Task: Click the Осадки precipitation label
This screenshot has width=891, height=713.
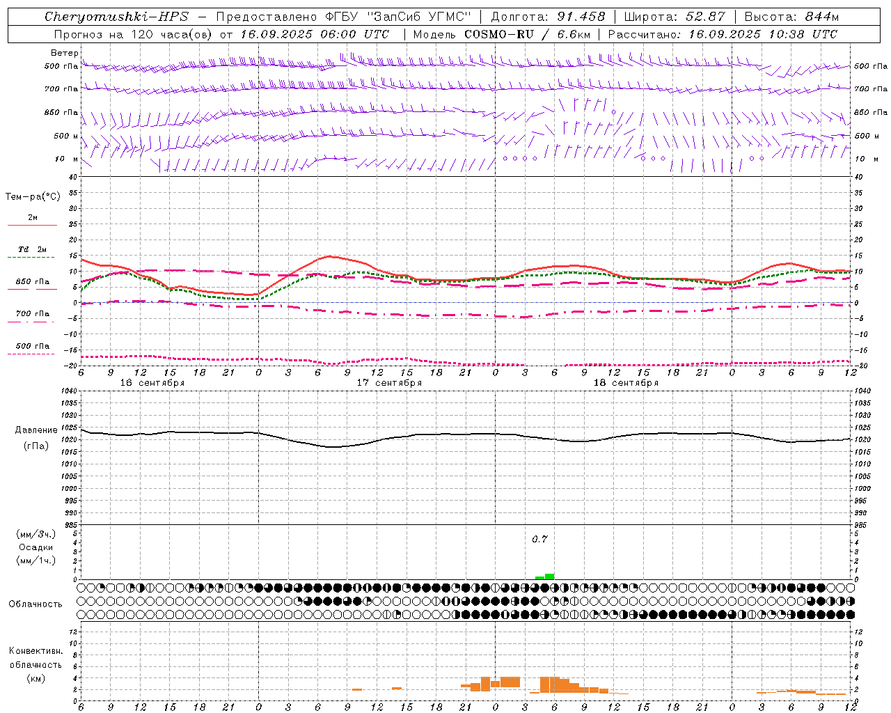Action: (36, 547)
